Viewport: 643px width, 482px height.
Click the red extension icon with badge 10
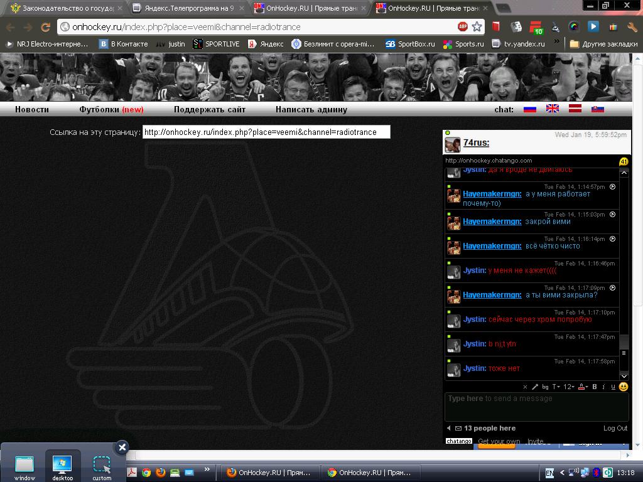tap(536, 28)
